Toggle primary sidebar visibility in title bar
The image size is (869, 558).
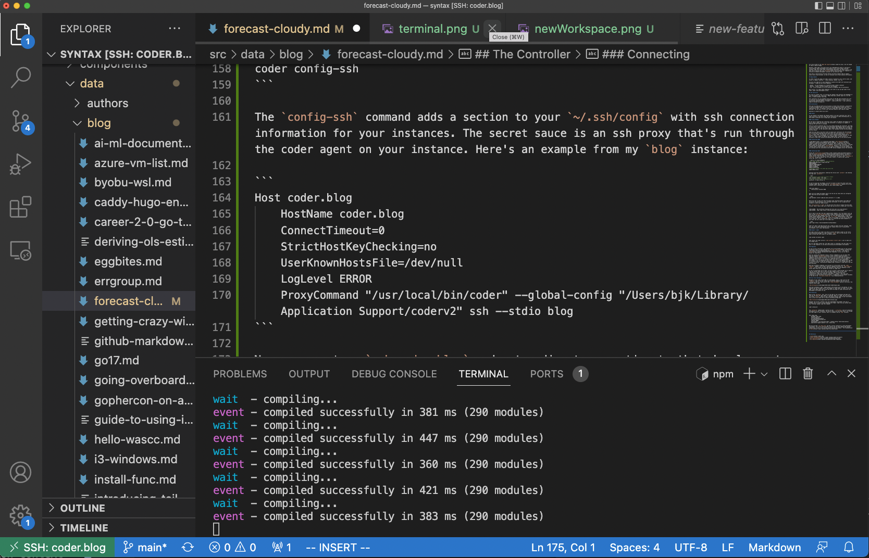[x=818, y=6]
